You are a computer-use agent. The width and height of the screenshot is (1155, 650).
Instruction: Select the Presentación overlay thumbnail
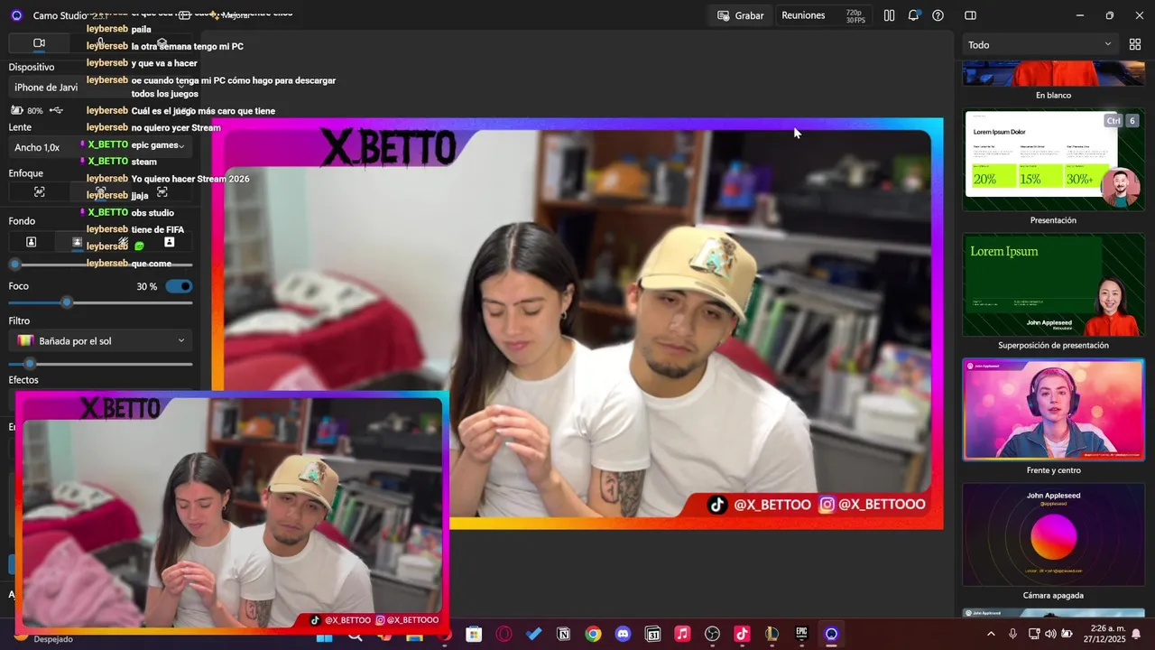(1053, 160)
